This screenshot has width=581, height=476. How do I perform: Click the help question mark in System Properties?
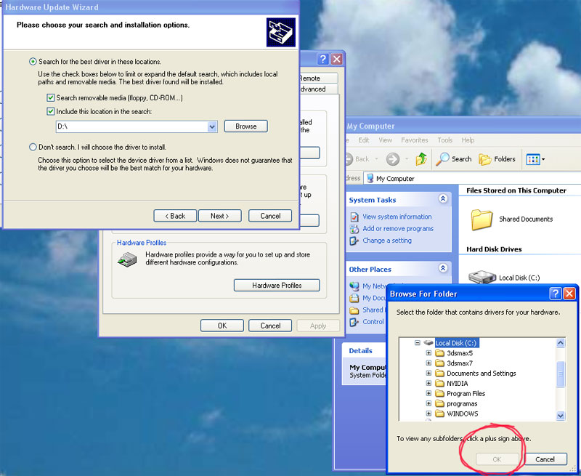pos(323,59)
